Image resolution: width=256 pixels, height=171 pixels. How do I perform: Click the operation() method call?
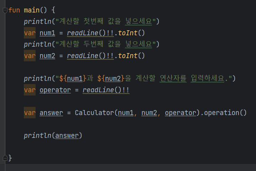(225, 113)
